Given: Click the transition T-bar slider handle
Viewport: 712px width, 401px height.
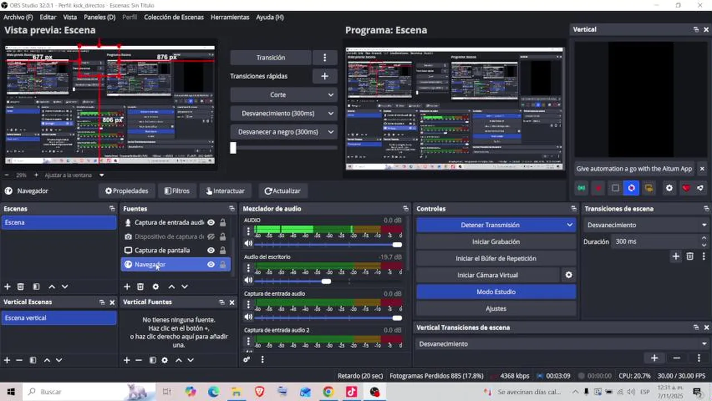Looking at the screenshot, I should (233, 148).
